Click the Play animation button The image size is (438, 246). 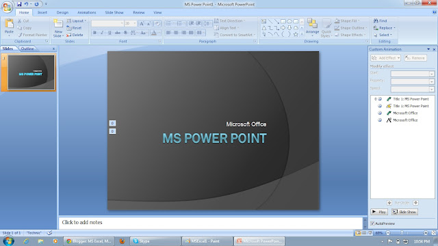click(379, 212)
